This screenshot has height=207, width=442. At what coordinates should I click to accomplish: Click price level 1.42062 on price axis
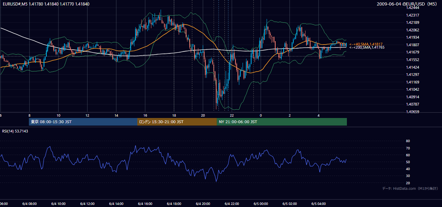[413, 30]
